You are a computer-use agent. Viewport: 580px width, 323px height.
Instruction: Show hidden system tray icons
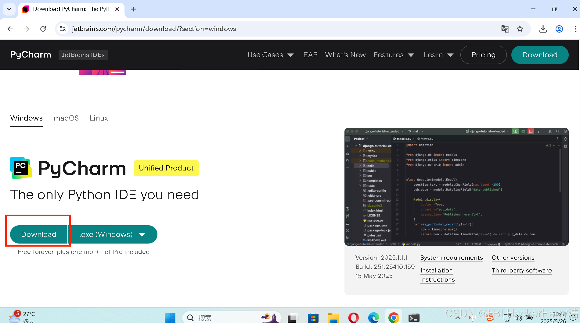(458, 318)
